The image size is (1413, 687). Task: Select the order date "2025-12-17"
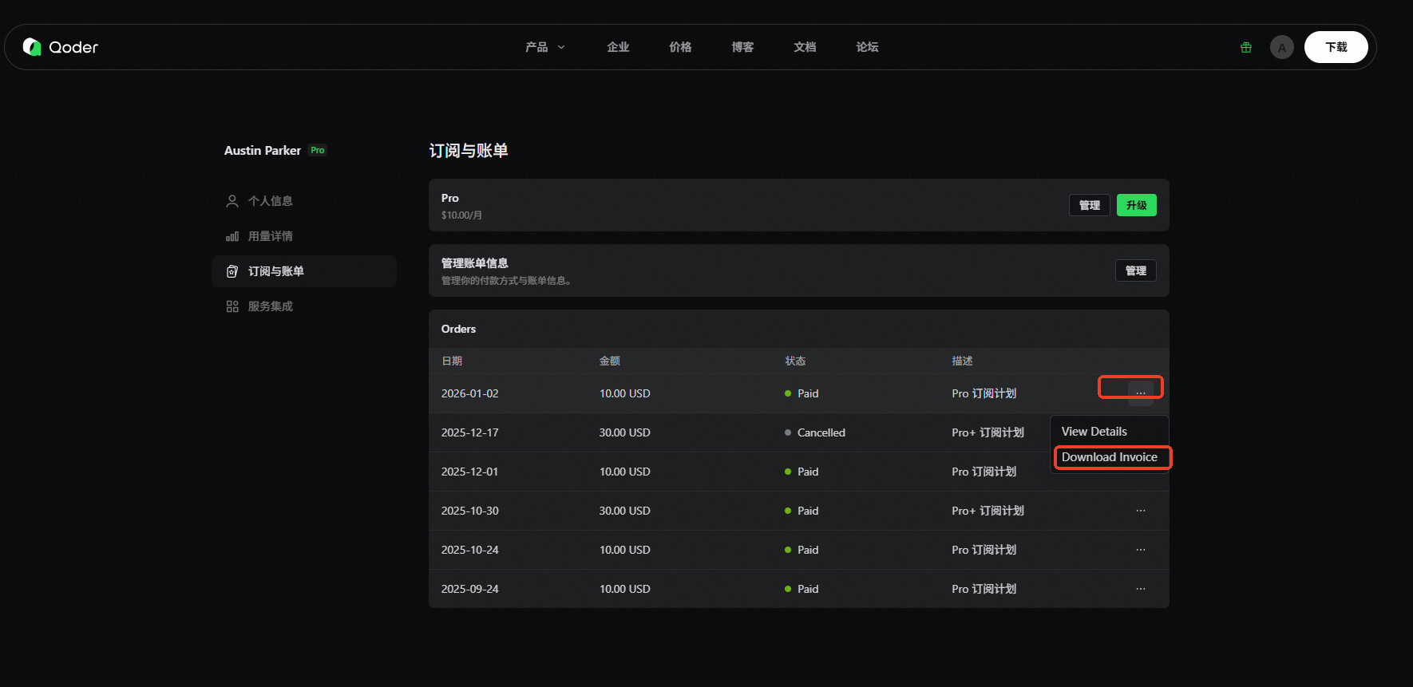[x=469, y=432]
